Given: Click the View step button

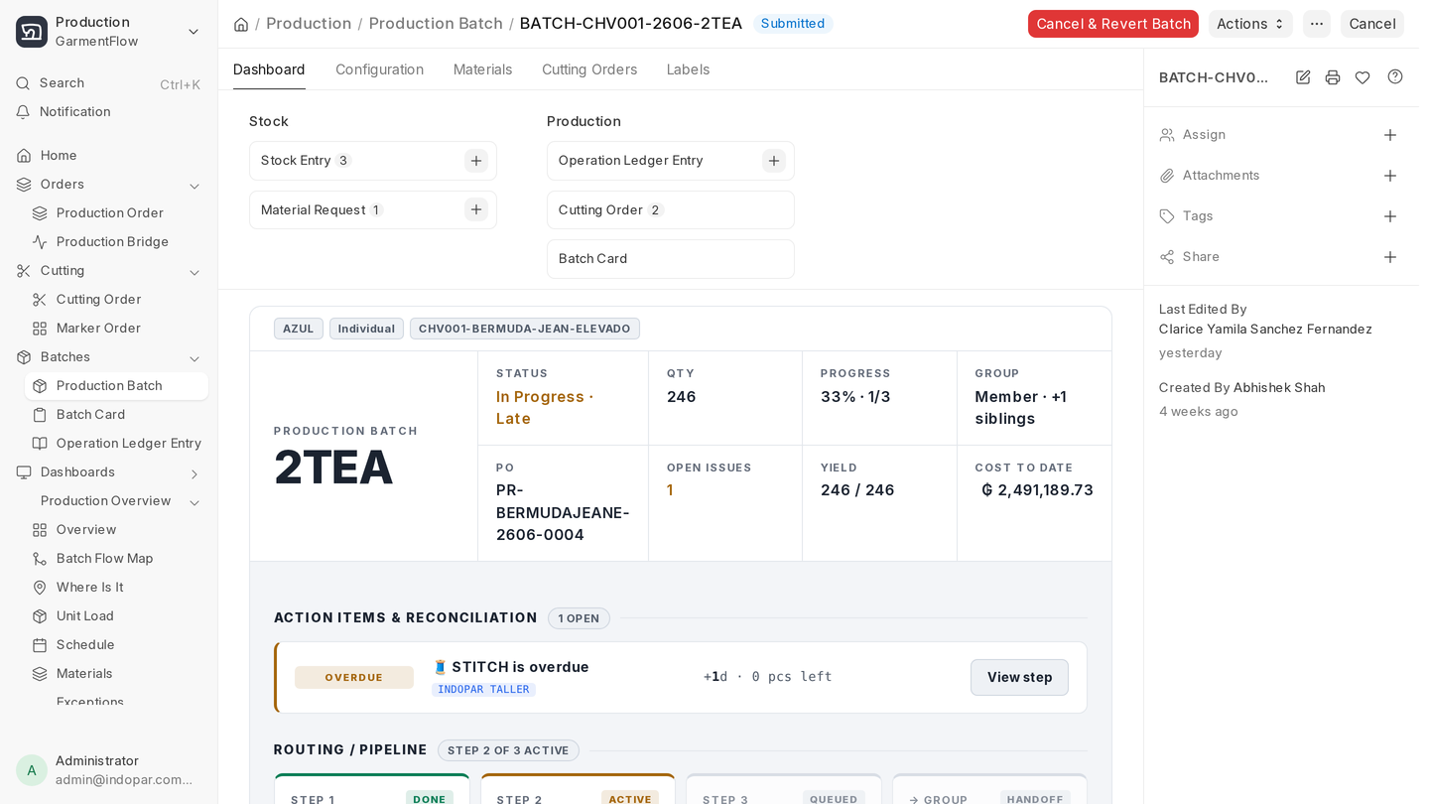Looking at the screenshot, I should [1019, 677].
